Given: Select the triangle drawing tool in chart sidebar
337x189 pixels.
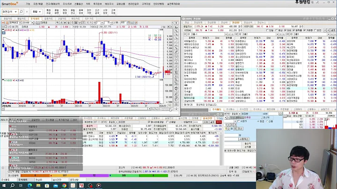Looking at the screenshot, I should (x=176, y=63).
